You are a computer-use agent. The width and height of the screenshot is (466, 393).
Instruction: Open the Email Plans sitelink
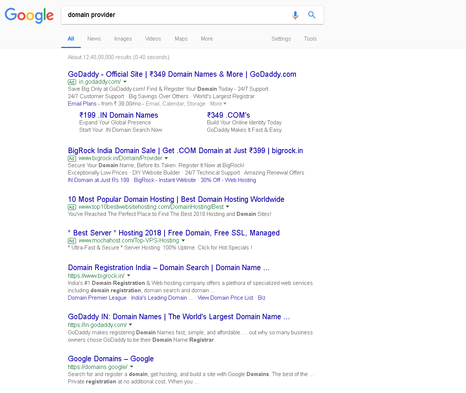(82, 104)
